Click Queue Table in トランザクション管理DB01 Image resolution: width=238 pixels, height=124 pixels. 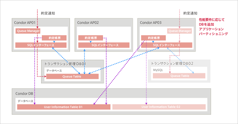(x=72, y=76)
